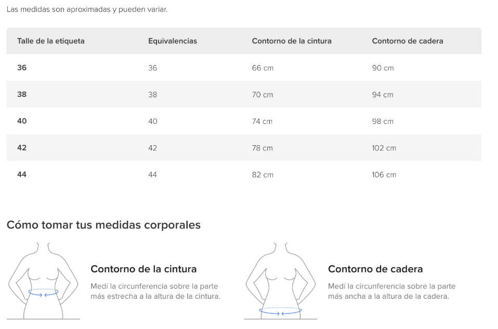
Task: Click the 'Contorno de cadera' guide title
Action: pyautogui.click(x=375, y=269)
